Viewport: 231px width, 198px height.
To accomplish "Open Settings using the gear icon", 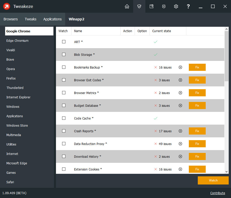I will point(176,6).
